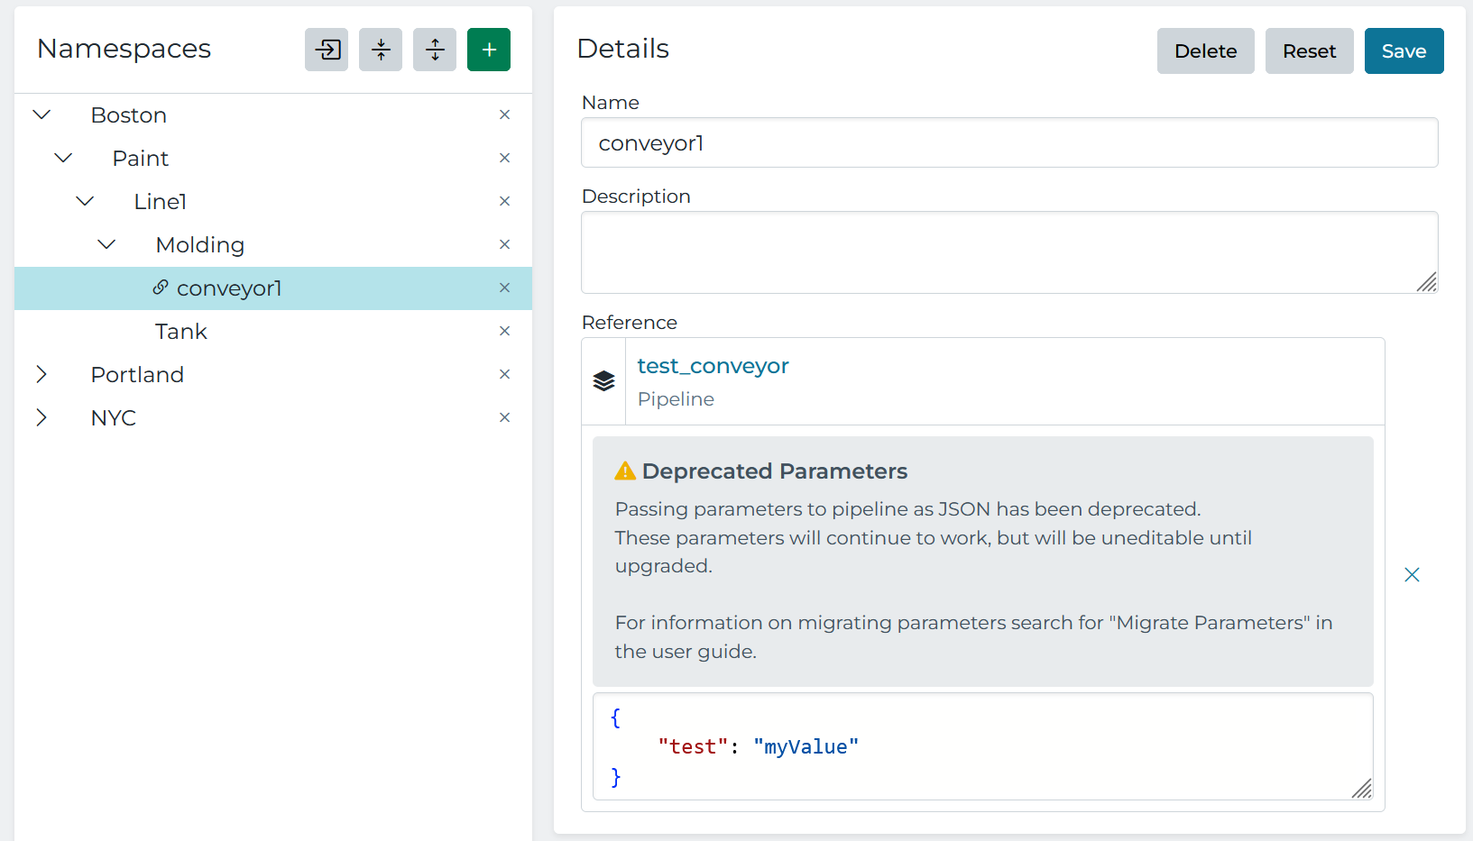Open the test_conveyor pipeline link

pyautogui.click(x=713, y=366)
